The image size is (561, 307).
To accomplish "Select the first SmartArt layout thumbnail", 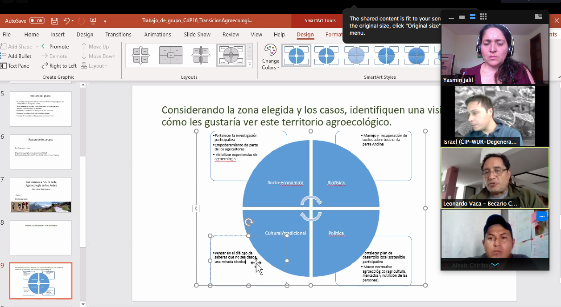I will point(140,55).
